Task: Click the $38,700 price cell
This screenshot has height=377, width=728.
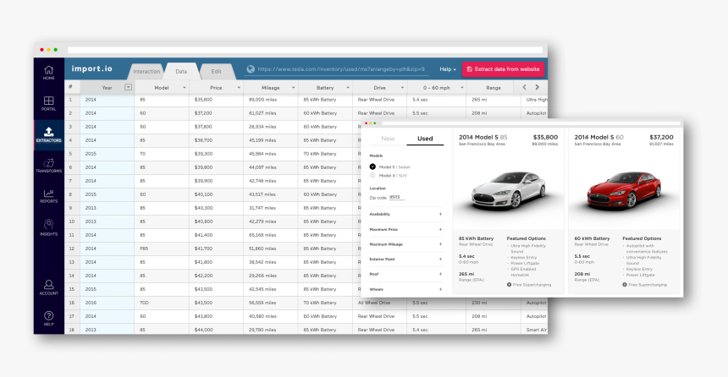Action: (216, 140)
